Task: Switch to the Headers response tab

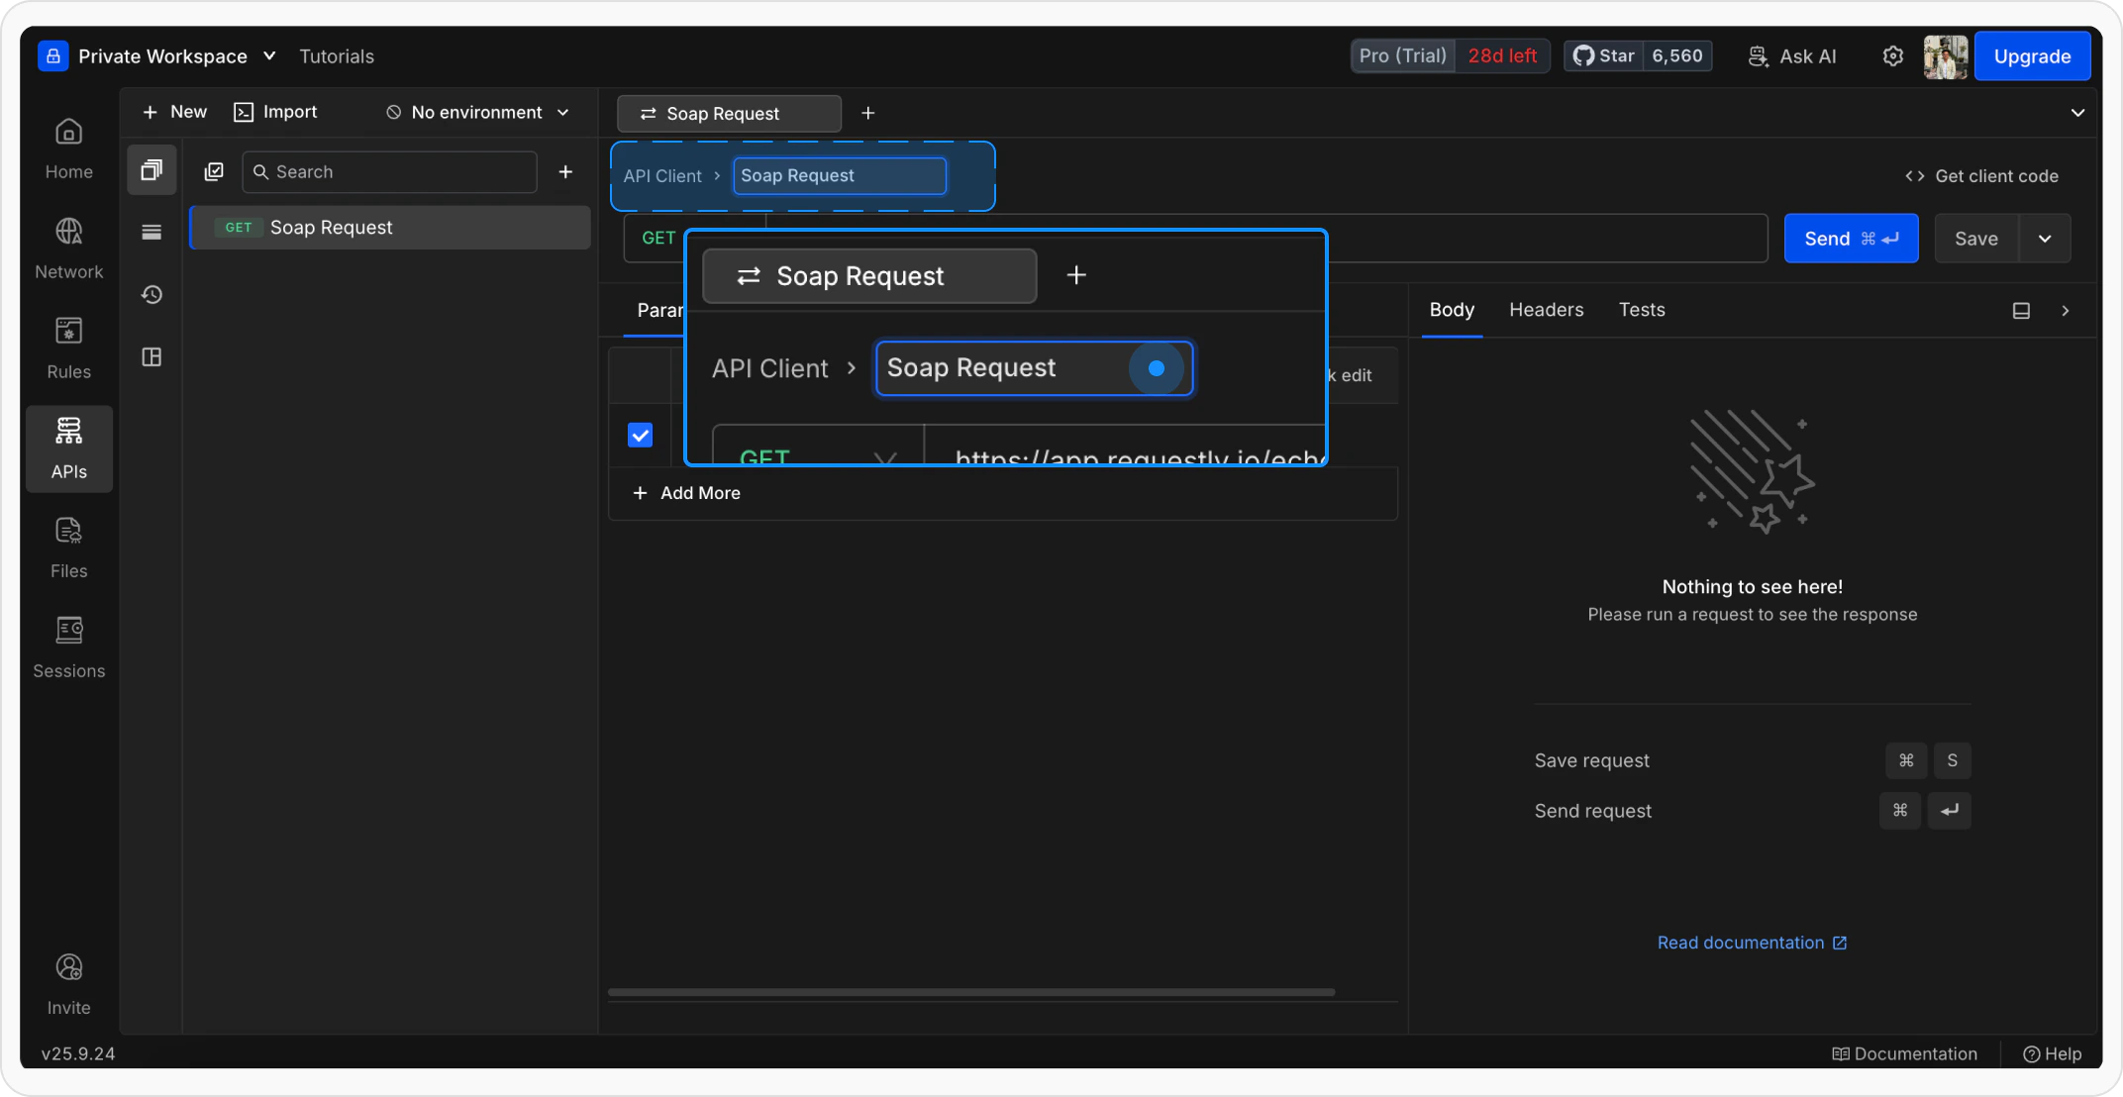Action: click(x=1546, y=310)
